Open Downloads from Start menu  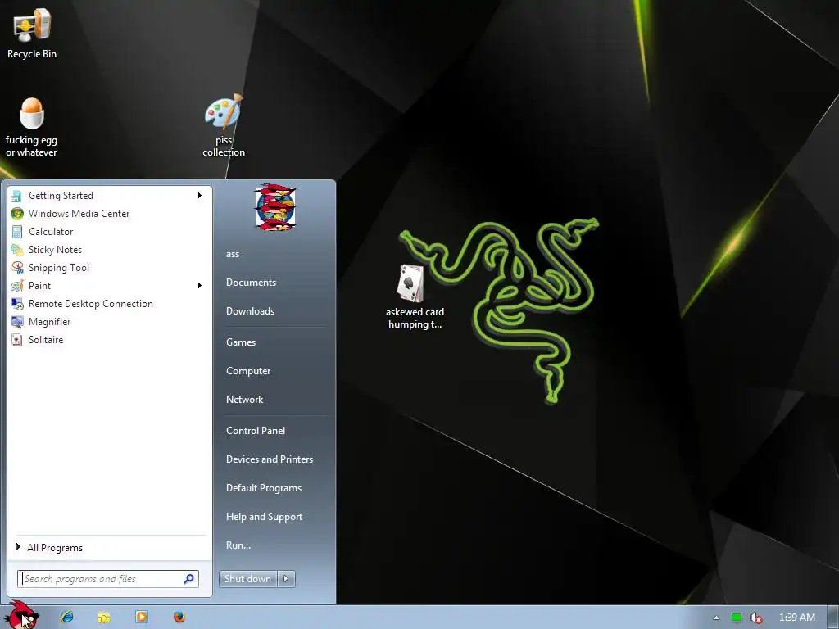(x=251, y=311)
